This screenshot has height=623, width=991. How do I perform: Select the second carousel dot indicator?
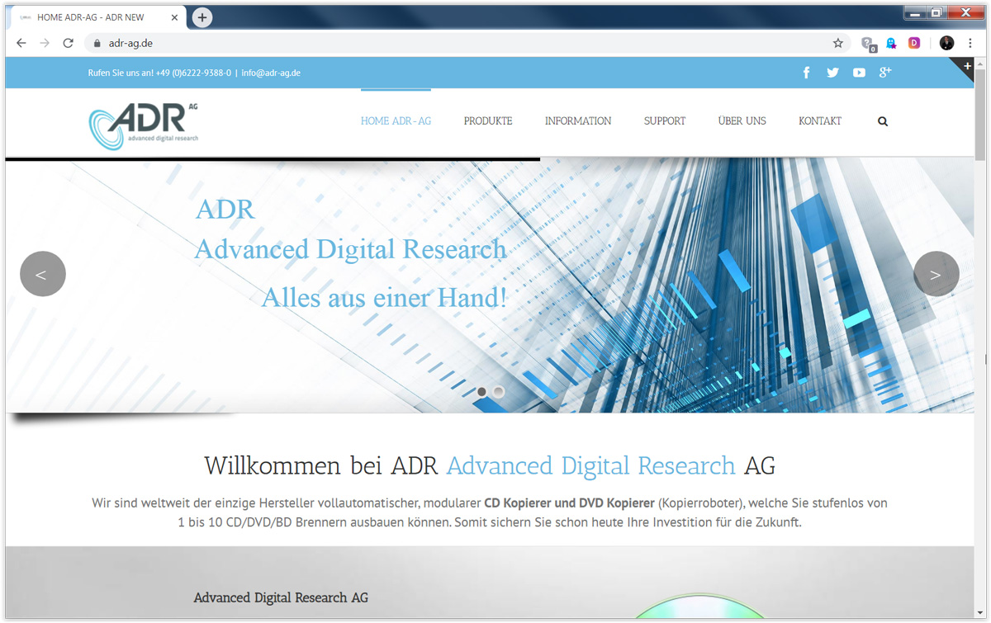(498, 392)
